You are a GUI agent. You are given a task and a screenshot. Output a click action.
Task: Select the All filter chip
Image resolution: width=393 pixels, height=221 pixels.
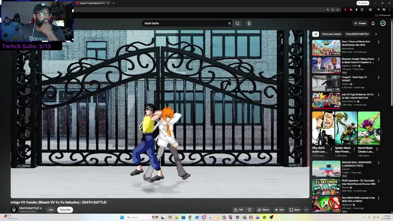click(x=316, y=34)
